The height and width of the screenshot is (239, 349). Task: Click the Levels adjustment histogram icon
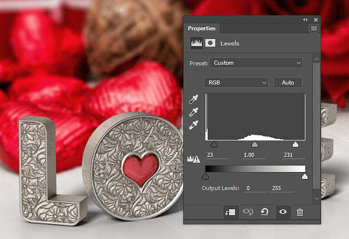pos(197,43)
